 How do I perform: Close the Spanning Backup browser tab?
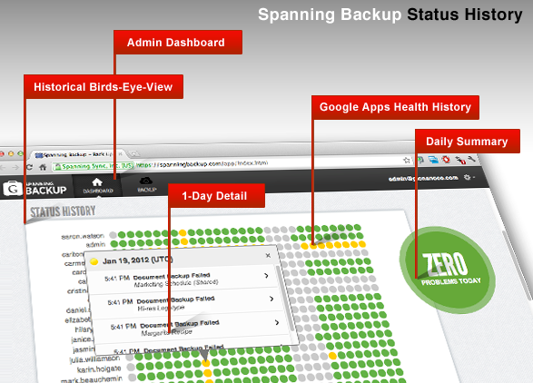(x=120, y=154)
